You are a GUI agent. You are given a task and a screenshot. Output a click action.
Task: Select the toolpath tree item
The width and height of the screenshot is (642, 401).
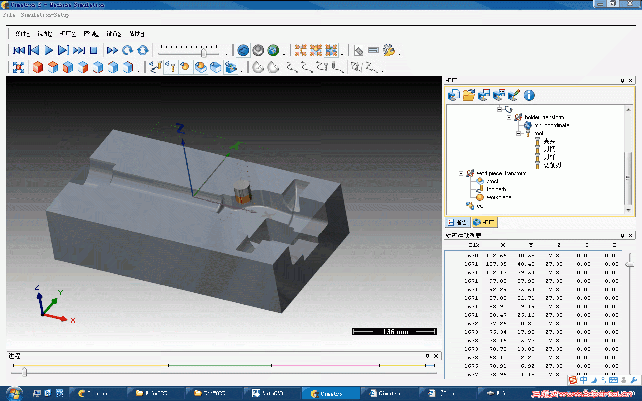coord(496,189)
